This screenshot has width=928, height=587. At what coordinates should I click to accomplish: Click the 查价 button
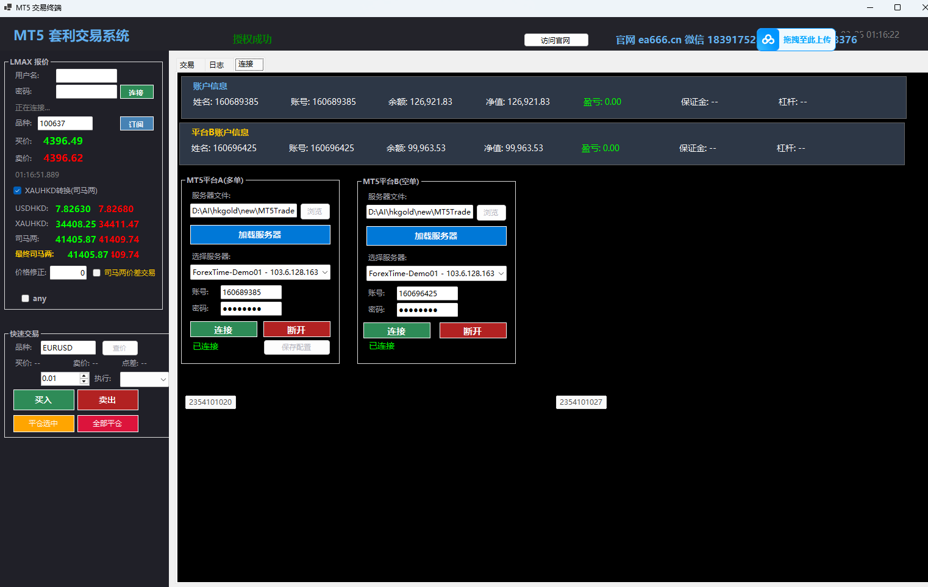(120, 348)
